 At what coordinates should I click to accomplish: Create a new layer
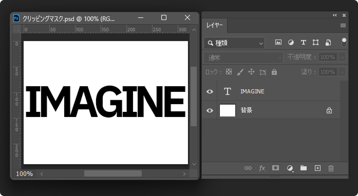(317, 168)
